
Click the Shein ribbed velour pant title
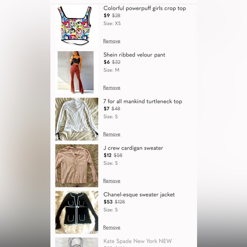tap(135, 55)
